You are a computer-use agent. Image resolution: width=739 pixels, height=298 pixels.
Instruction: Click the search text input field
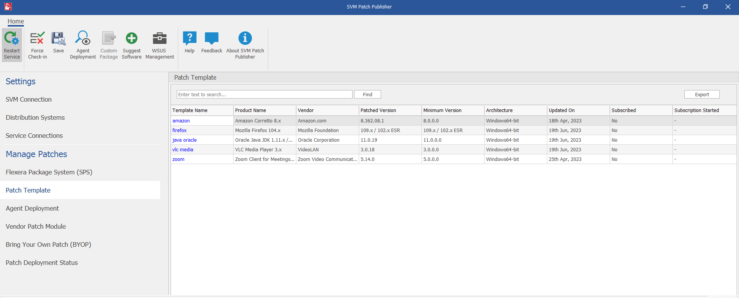(264, 94)
